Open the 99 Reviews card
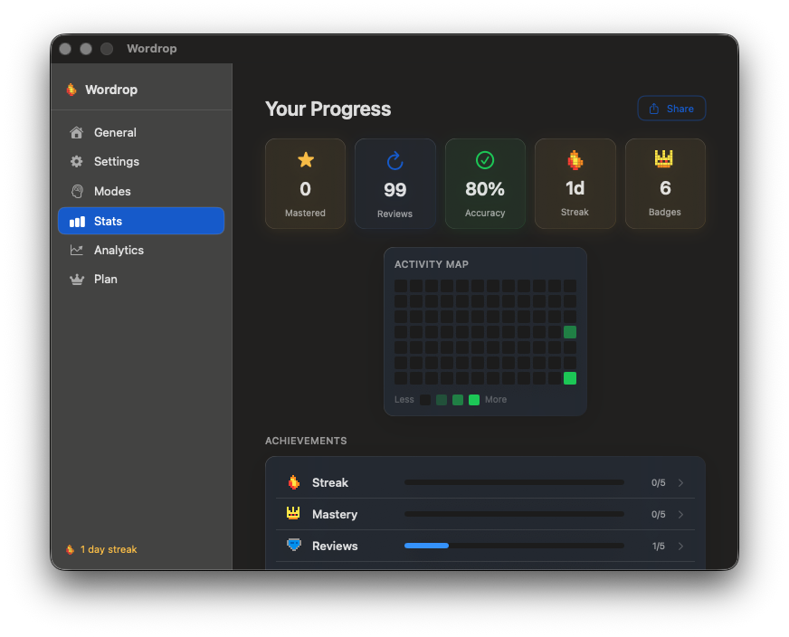Image resolution: width=789 pixels, height=637 pixels. [x=395, y=184]
